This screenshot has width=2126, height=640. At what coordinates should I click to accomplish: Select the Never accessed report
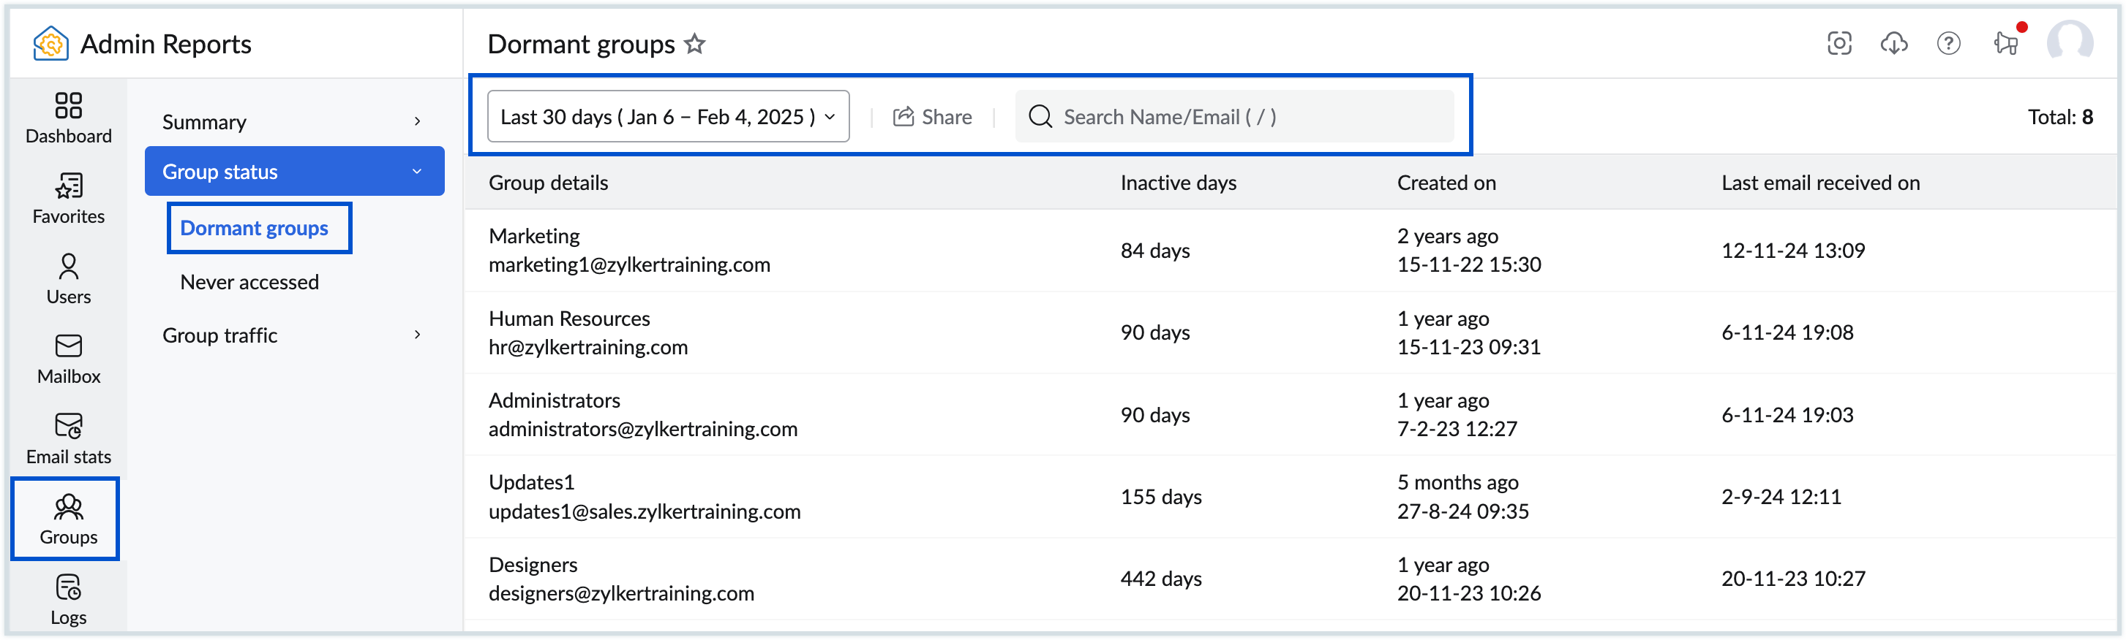pyautogui.click(x=249, y=282)
